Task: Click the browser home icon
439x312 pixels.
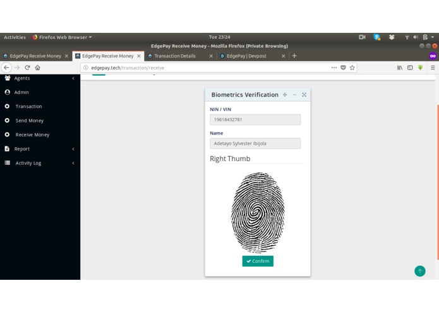Action: pos(37,68)
